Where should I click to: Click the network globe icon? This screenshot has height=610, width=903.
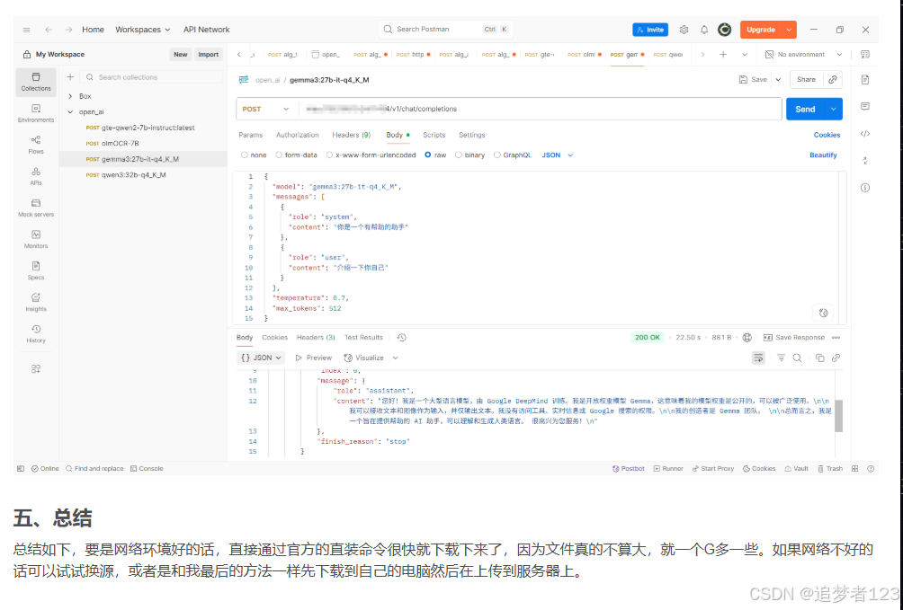(747, 337)
